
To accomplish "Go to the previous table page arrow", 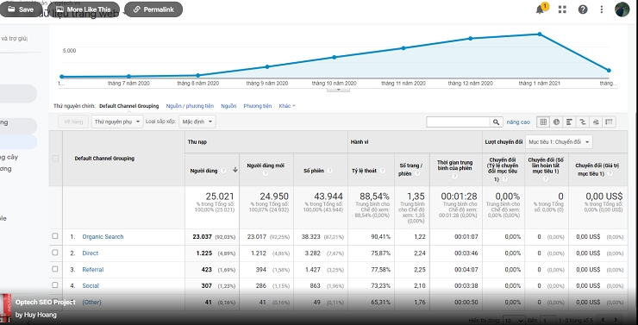I will (603, 320).
